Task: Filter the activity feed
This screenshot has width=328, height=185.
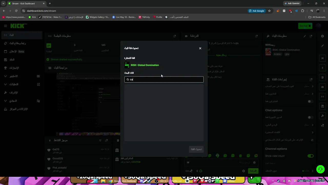Action: [100, 141]
